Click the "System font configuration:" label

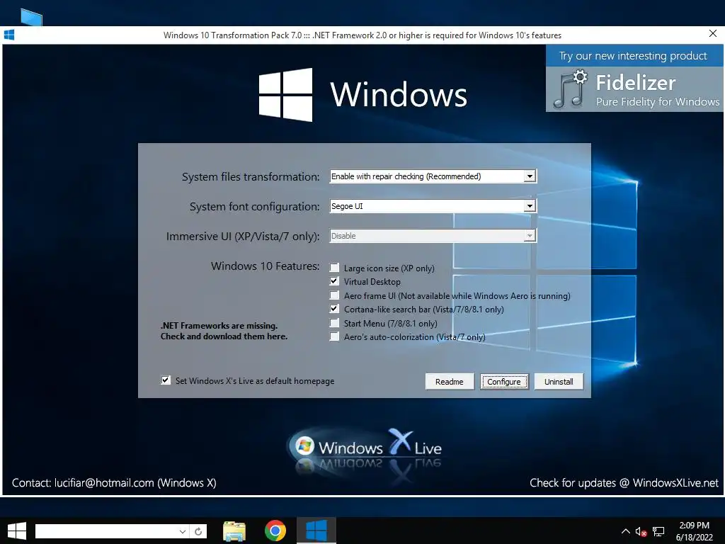tap(254, 206)
